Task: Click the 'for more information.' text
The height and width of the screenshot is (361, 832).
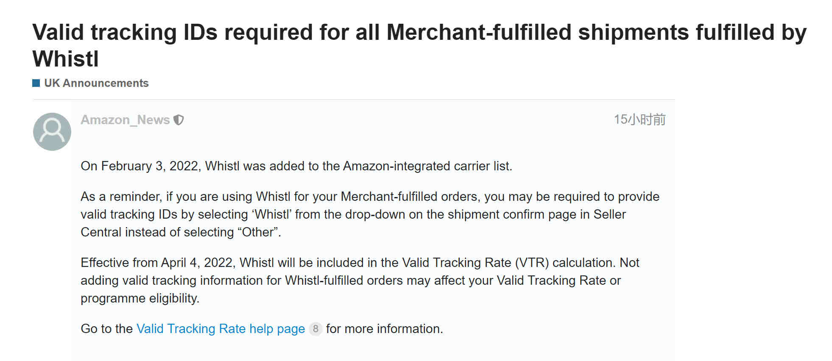Action: coord(384,329)
